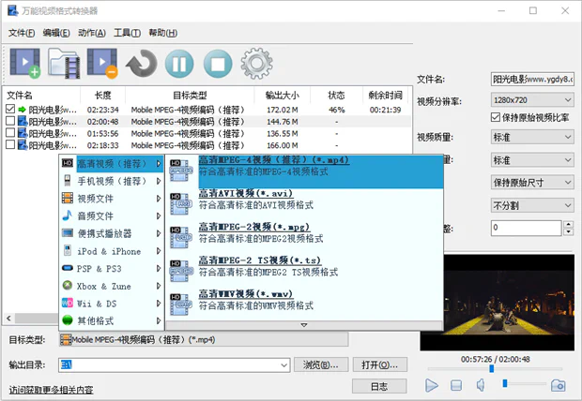The width and height of the screenshot is (582, 401).
Task: Open the 编辑(E) menu
Action: pos(56,33)
